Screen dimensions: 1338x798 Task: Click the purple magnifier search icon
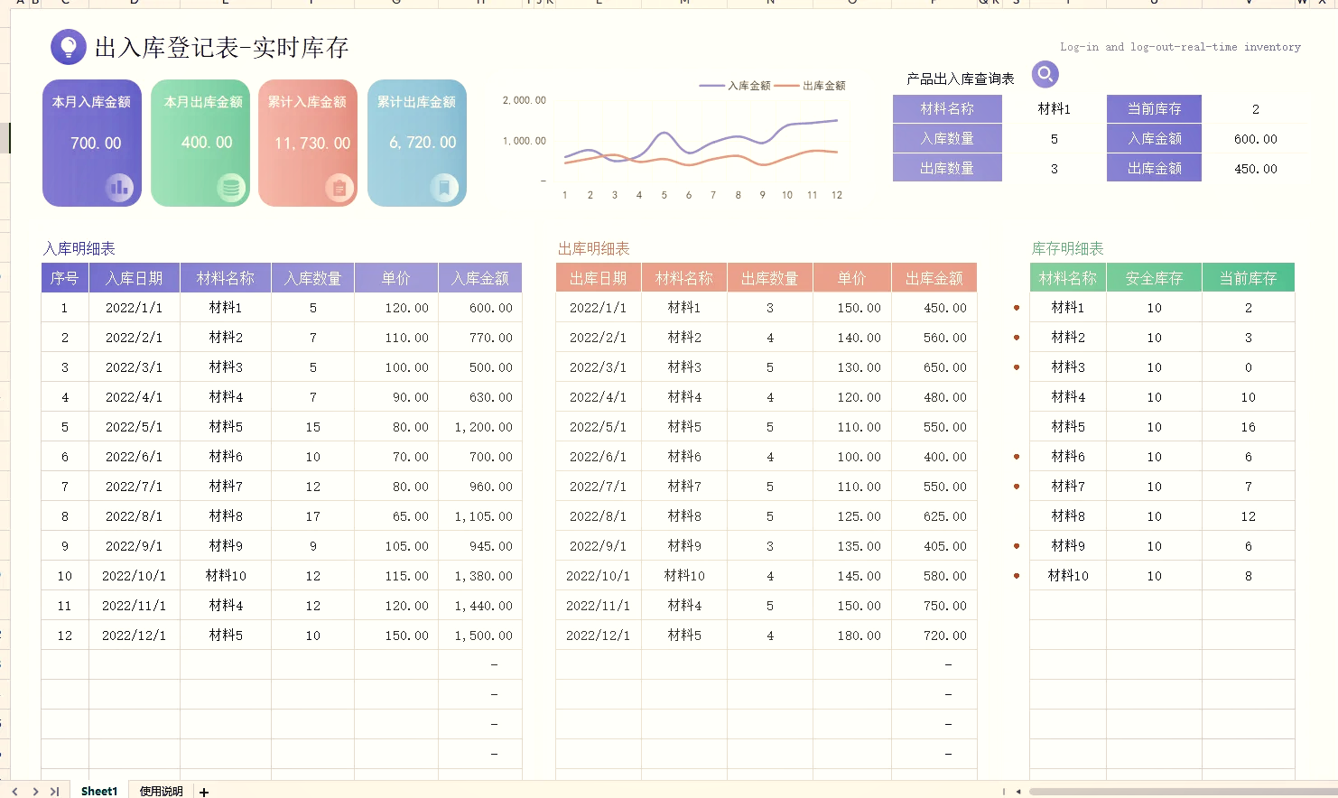point(1045,74)
